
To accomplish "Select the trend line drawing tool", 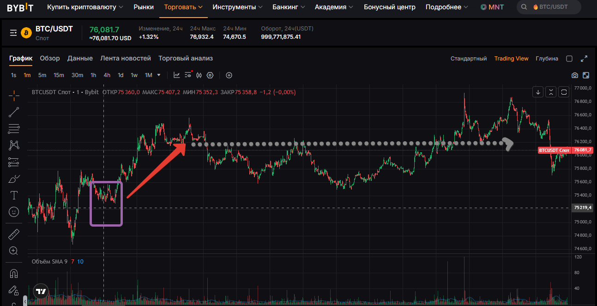I will (x=14, y=112).
